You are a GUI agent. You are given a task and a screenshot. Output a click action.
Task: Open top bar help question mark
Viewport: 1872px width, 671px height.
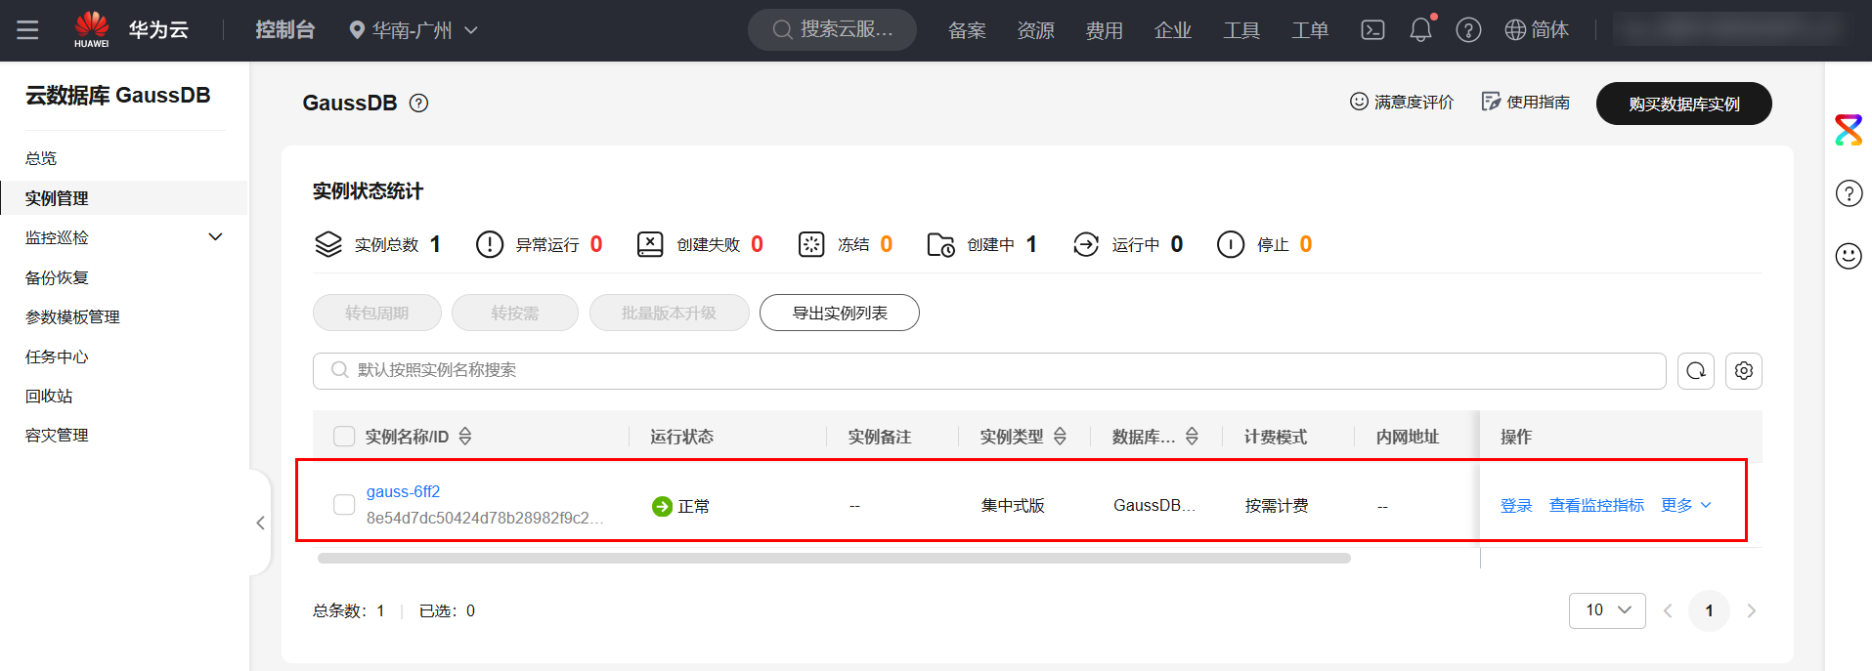click(x=1468, y=30)
